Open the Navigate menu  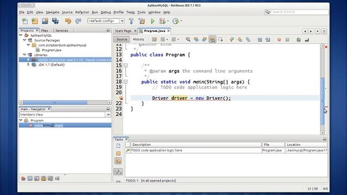click(53, 12)
